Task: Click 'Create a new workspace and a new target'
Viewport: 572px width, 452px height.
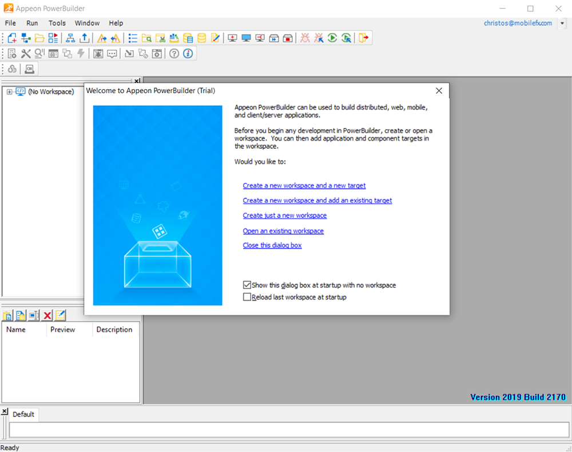Action: coord(304,186)
